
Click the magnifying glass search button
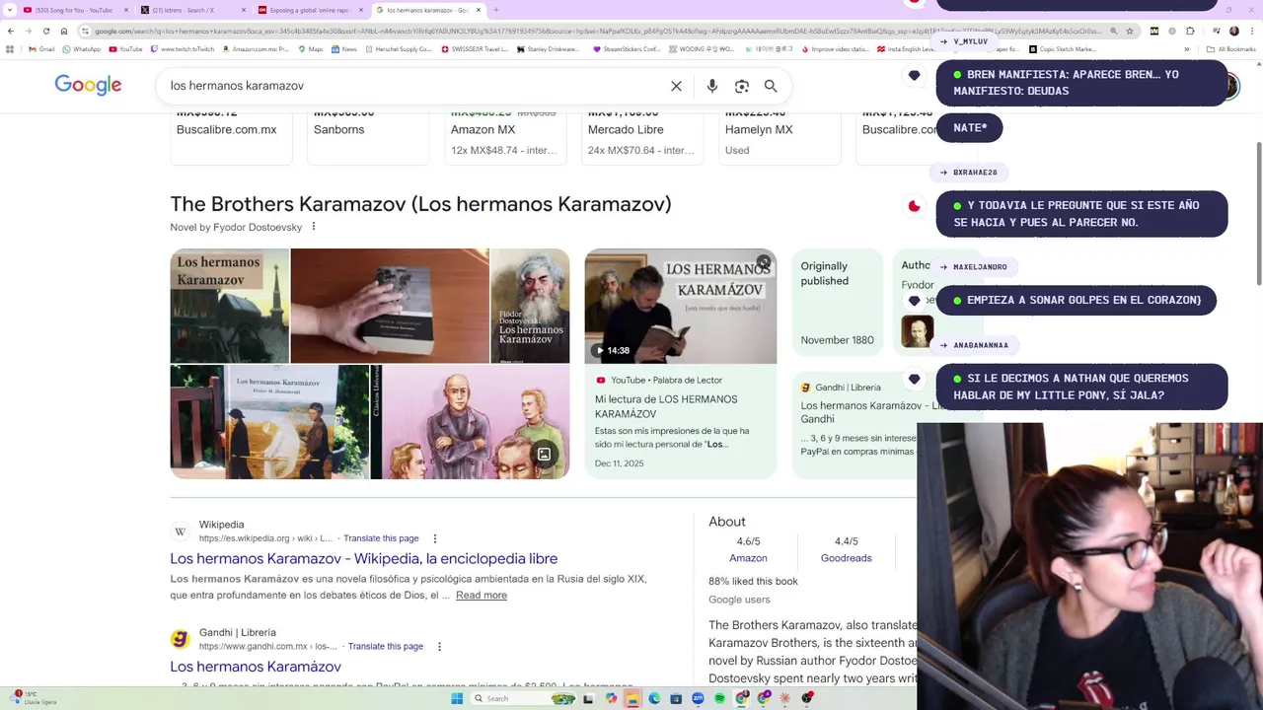point(771,86)
